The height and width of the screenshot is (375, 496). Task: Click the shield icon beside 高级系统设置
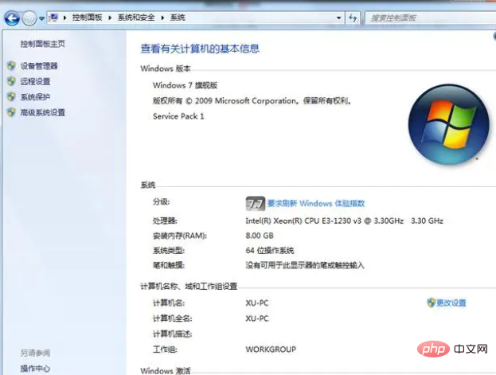click(11, 112)
